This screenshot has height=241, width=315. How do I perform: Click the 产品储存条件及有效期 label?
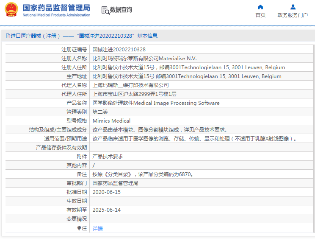(x=61, y=148)
